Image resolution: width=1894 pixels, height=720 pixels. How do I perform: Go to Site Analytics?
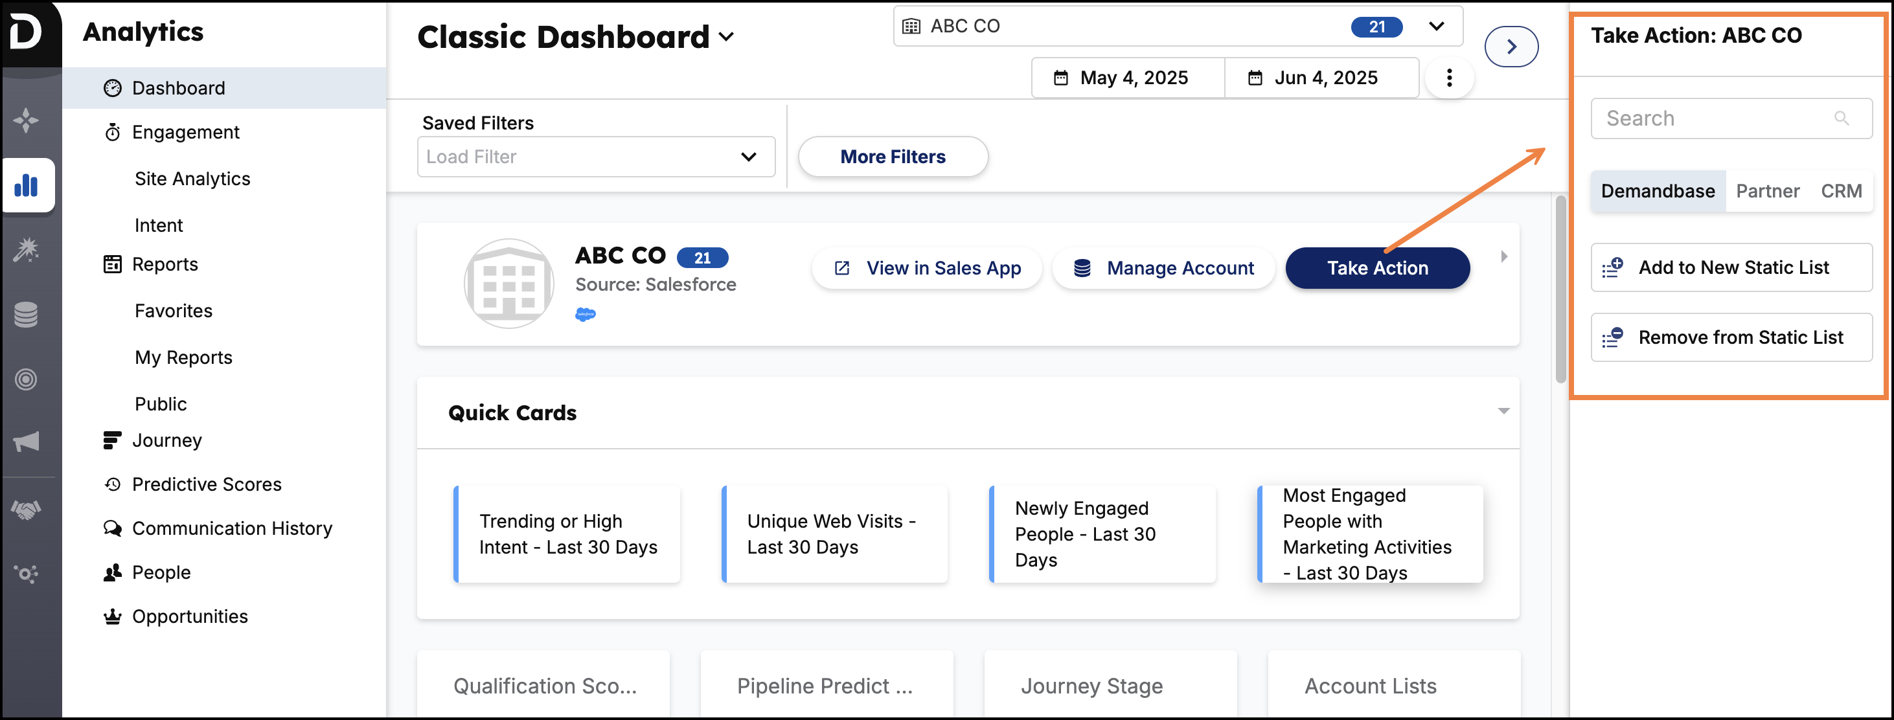(192, 179)
